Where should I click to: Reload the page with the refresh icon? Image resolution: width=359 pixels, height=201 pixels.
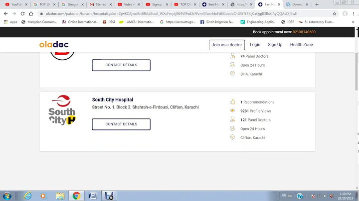point(22,14)
